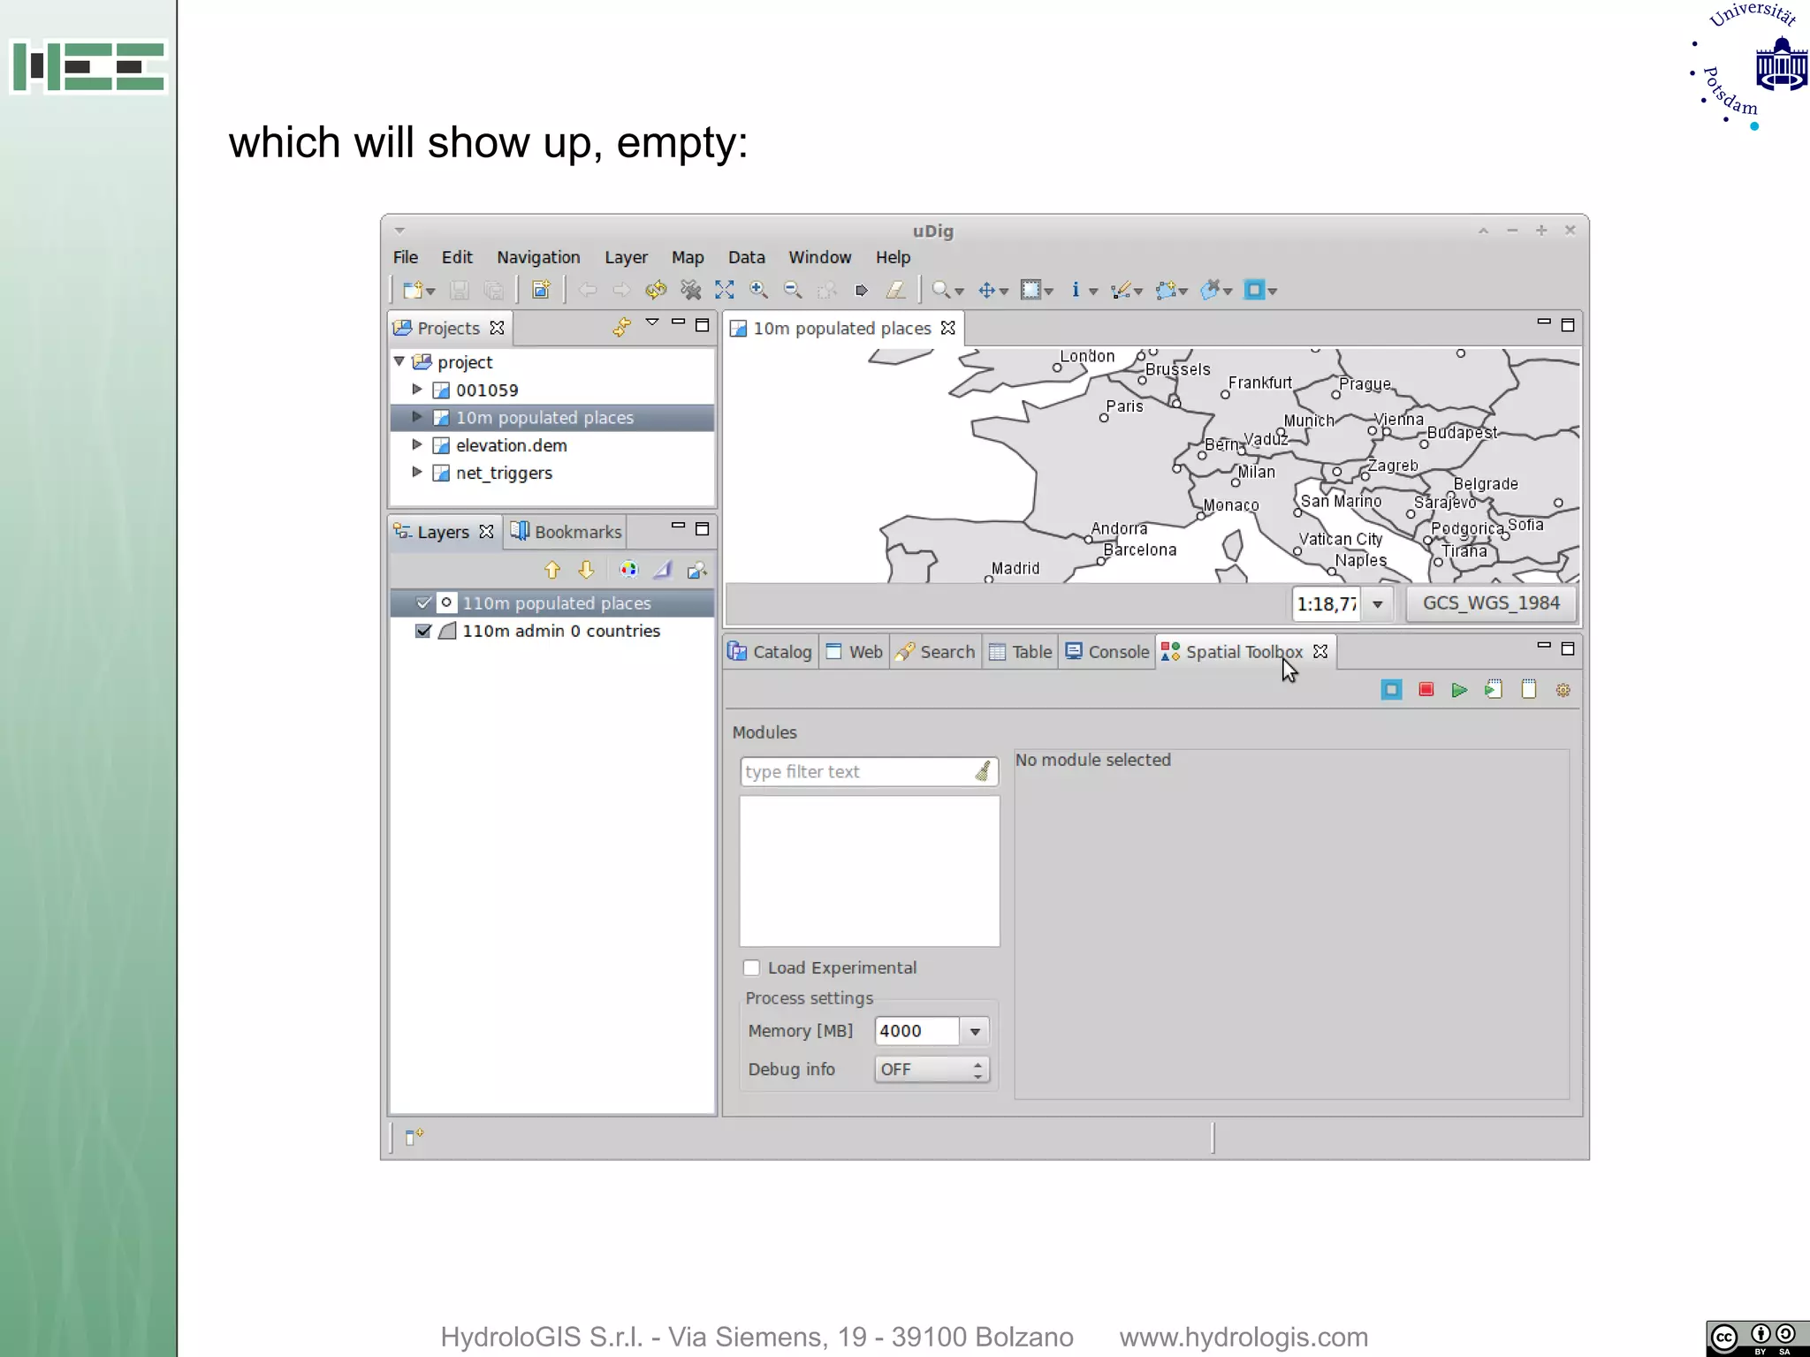
Task: Click the red stop module icon
Action: pos(1426,689)
